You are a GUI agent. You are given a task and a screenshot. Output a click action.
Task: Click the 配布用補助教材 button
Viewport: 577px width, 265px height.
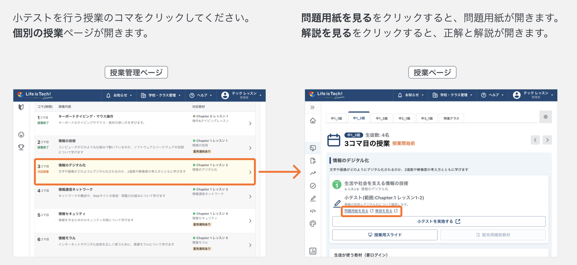tap(493, 235)
